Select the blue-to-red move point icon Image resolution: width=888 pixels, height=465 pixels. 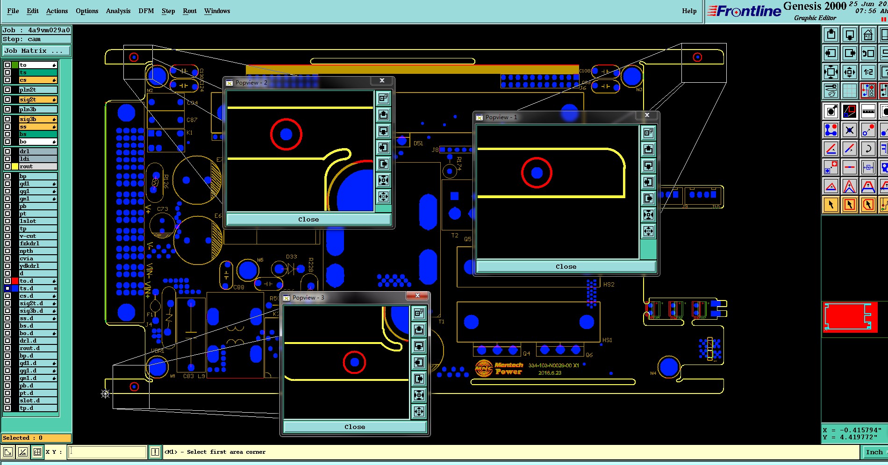click(x=868, y=130)
